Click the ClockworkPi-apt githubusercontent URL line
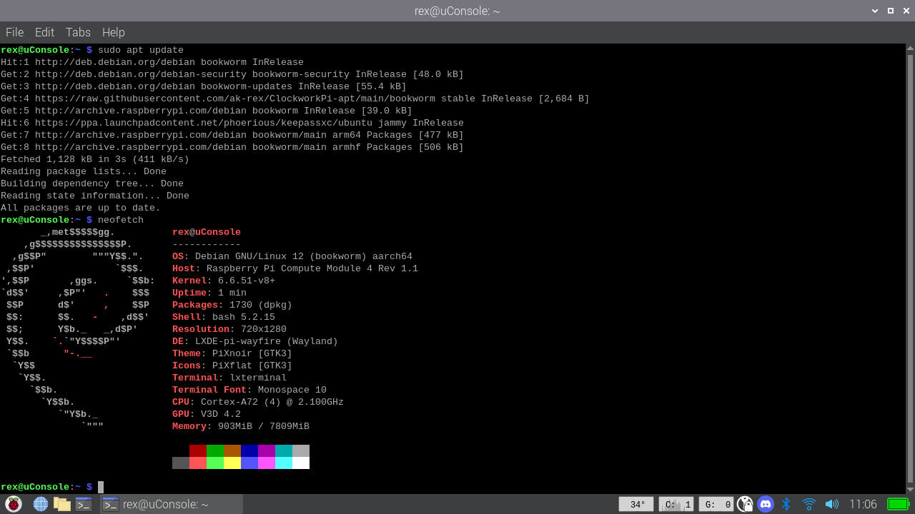This screenshot has width=915, height=514. [x=295, y=99]
